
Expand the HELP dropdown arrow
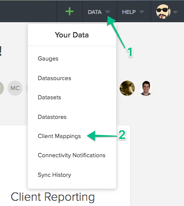[x=142, y=12]
